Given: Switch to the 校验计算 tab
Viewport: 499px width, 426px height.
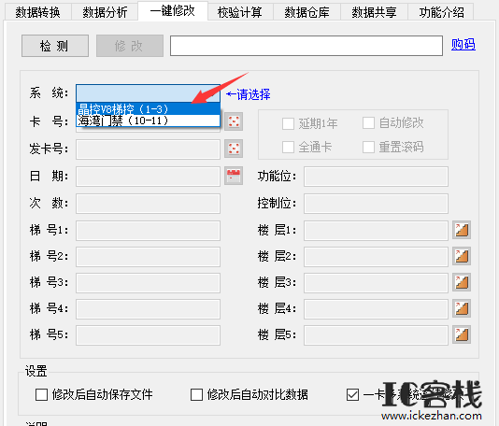Looking at the screenshot, I should click(x=239, y=12).
